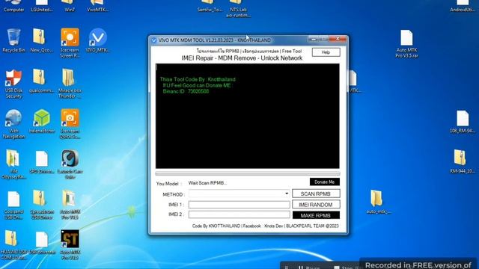Viewport: 479px width, 269px height.
Task: Close the VIVO MTK MDM Tool window
Action: point(338,39)
